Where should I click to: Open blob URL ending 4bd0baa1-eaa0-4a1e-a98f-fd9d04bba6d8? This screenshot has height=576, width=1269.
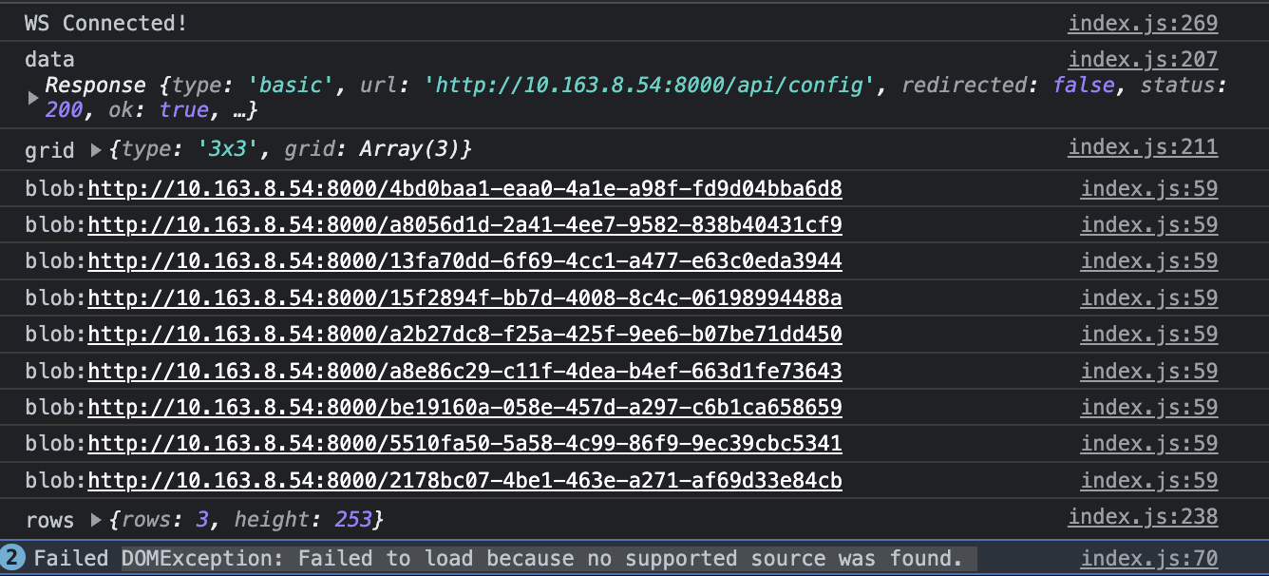pos(464,189)
